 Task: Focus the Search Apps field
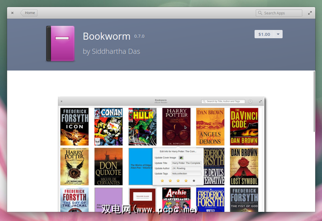pos(279,13)
